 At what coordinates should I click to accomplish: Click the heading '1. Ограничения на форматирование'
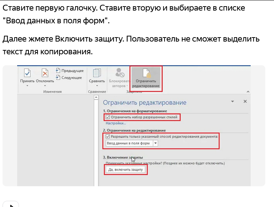pos(135,111)
